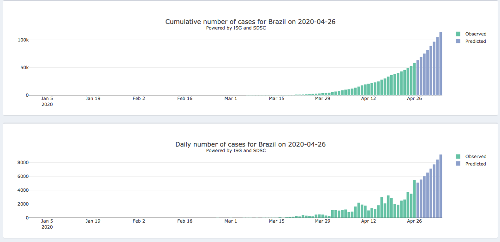Click 'Powered by ISG and SDSC' under Daily title

tap(236, 151)
